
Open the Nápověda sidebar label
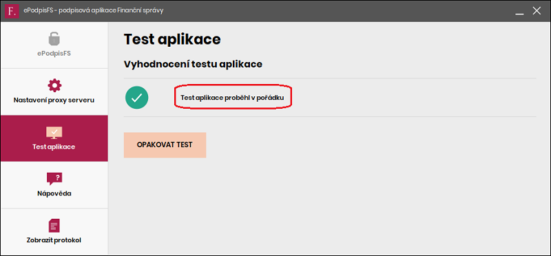pyautogui.click(x=54, y=193)
